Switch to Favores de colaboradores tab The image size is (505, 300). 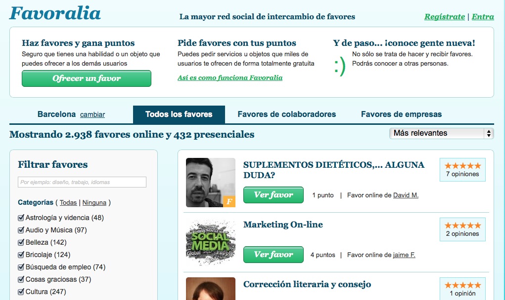[x=286, y=114]
